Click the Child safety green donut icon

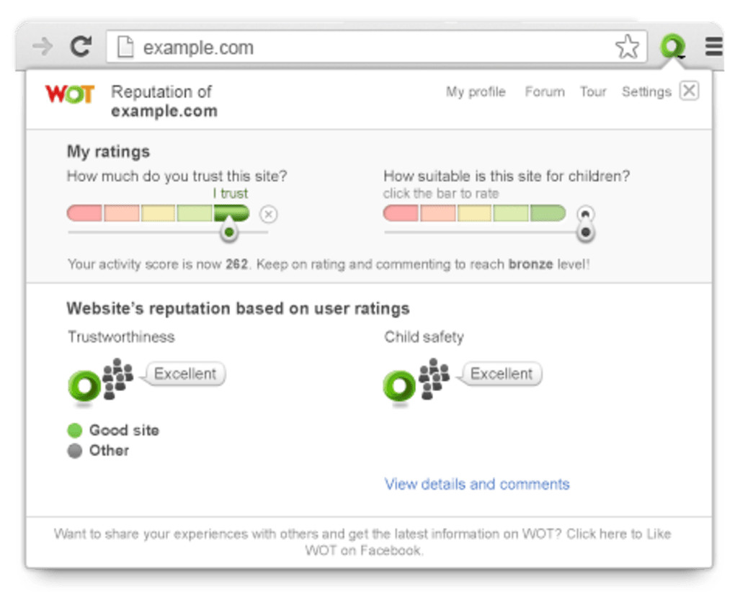point(399,386)
